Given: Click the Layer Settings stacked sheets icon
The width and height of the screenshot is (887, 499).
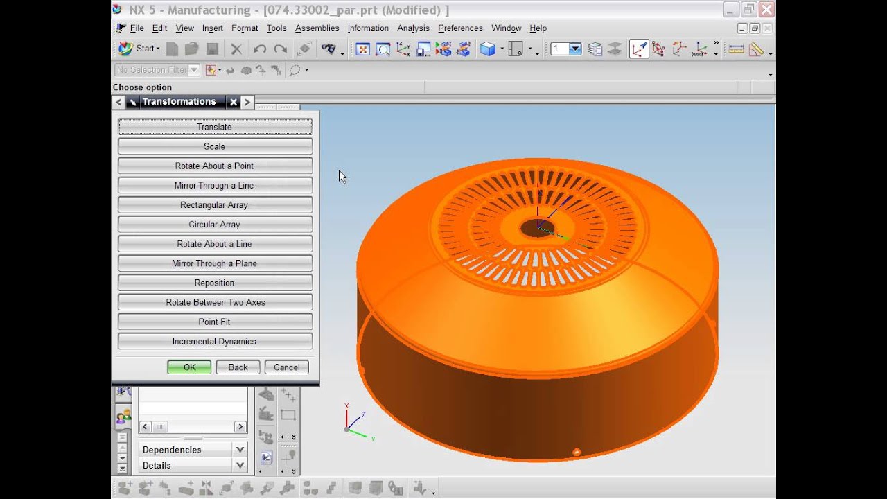Looking at the screenshot, I should (x=595, y=49).
